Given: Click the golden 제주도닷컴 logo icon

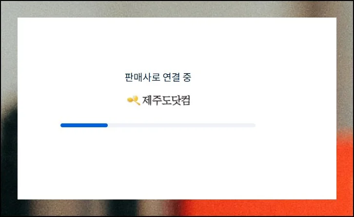Looking at the screenshot, I should click(134, 100).
